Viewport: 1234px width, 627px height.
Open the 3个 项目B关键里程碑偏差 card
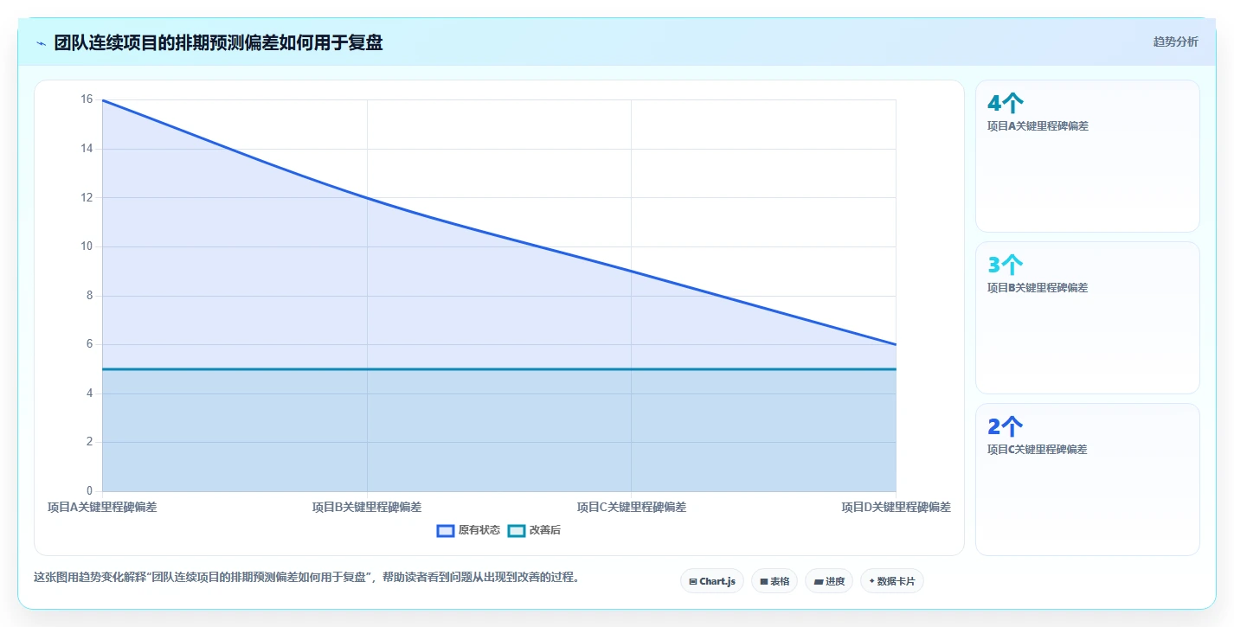[1087, 317]
